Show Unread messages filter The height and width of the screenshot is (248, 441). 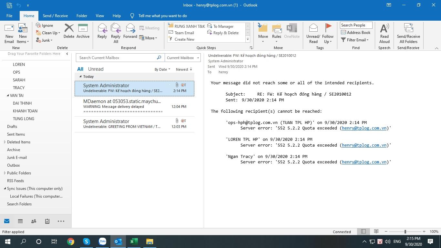[96, 69]
